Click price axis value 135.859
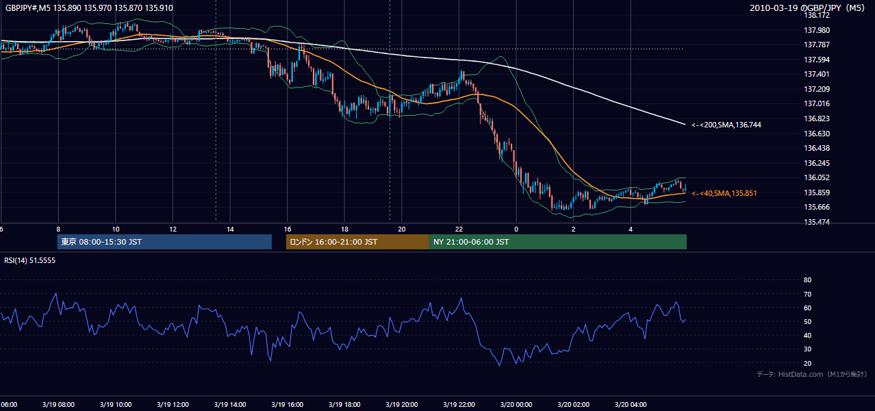875x411 pixels. coord(817,192)
